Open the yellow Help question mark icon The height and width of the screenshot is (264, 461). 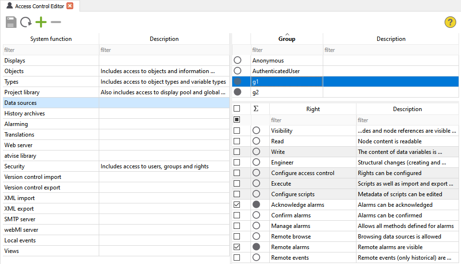(x=450, y=22)
